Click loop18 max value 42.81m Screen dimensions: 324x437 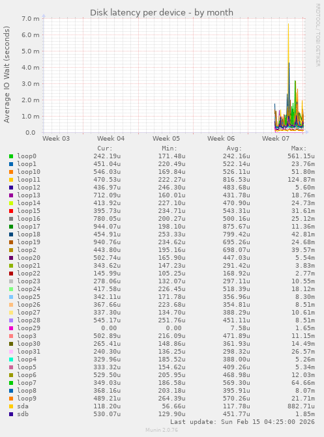pyautogui.click(x=303, y=234)
